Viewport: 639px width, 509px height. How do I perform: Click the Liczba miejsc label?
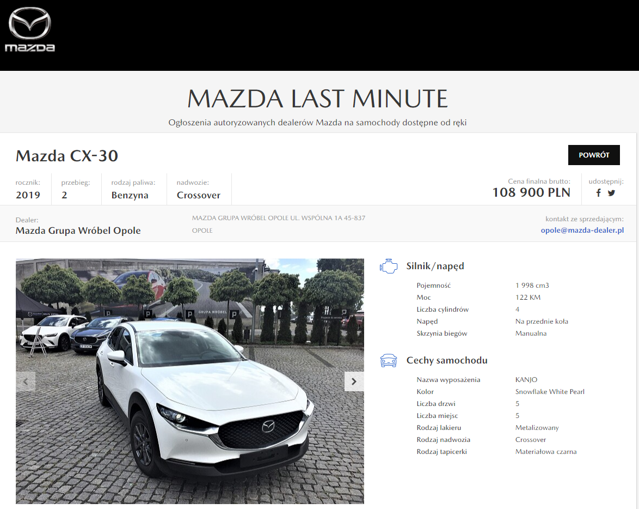tap(437, 415)
